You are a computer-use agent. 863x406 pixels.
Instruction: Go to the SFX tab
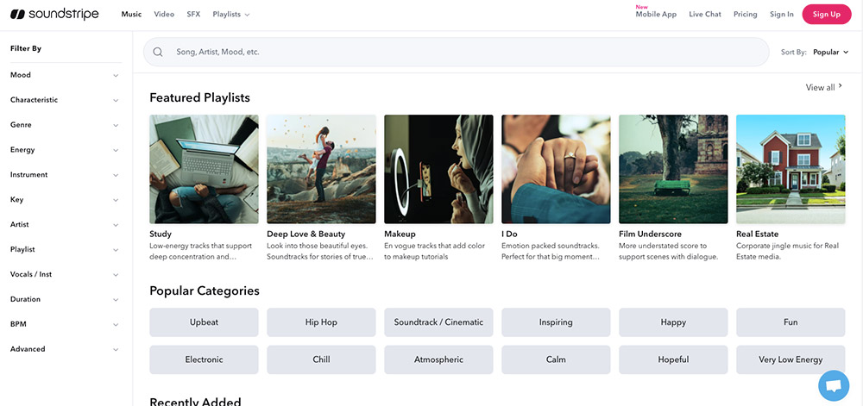pos(193,15)
